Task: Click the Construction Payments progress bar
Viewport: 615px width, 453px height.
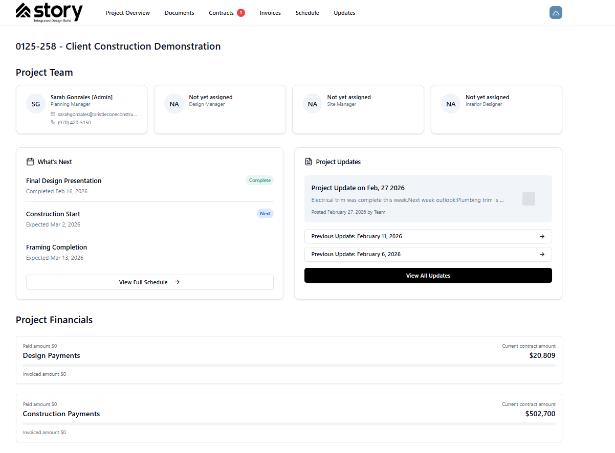Action: [x=289, y=424]
